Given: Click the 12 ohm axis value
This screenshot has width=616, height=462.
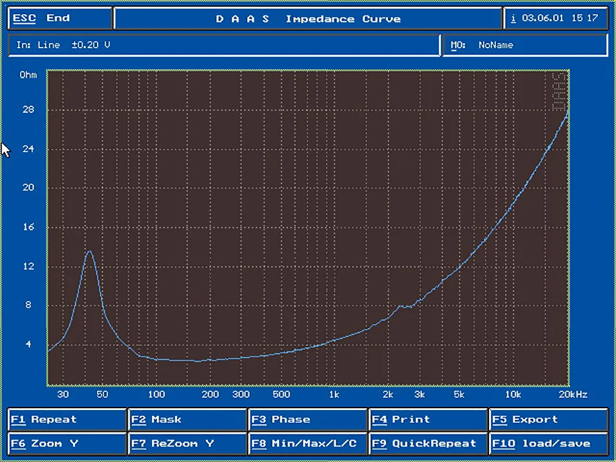Looking at the screenshot, I should [x=28, y=266].
